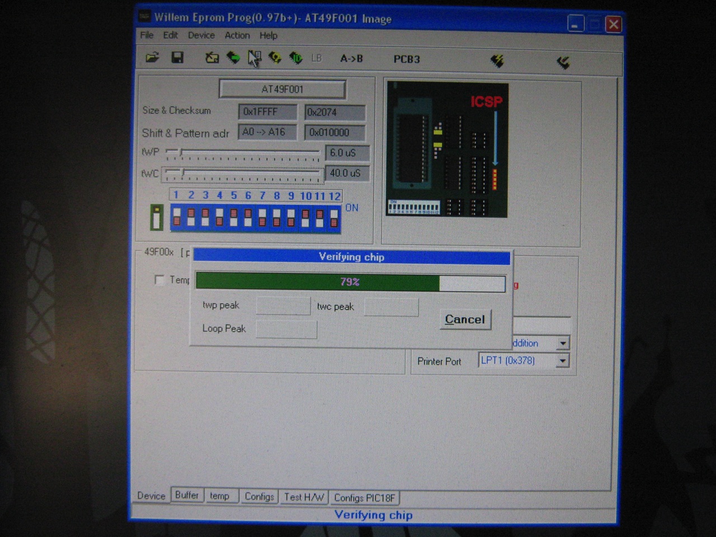The width and height of the screenshot is (716, 537).
Task: Click the green jumper indicator beside DIP switches
Action: pyautogui.click(x=157, y=217)
